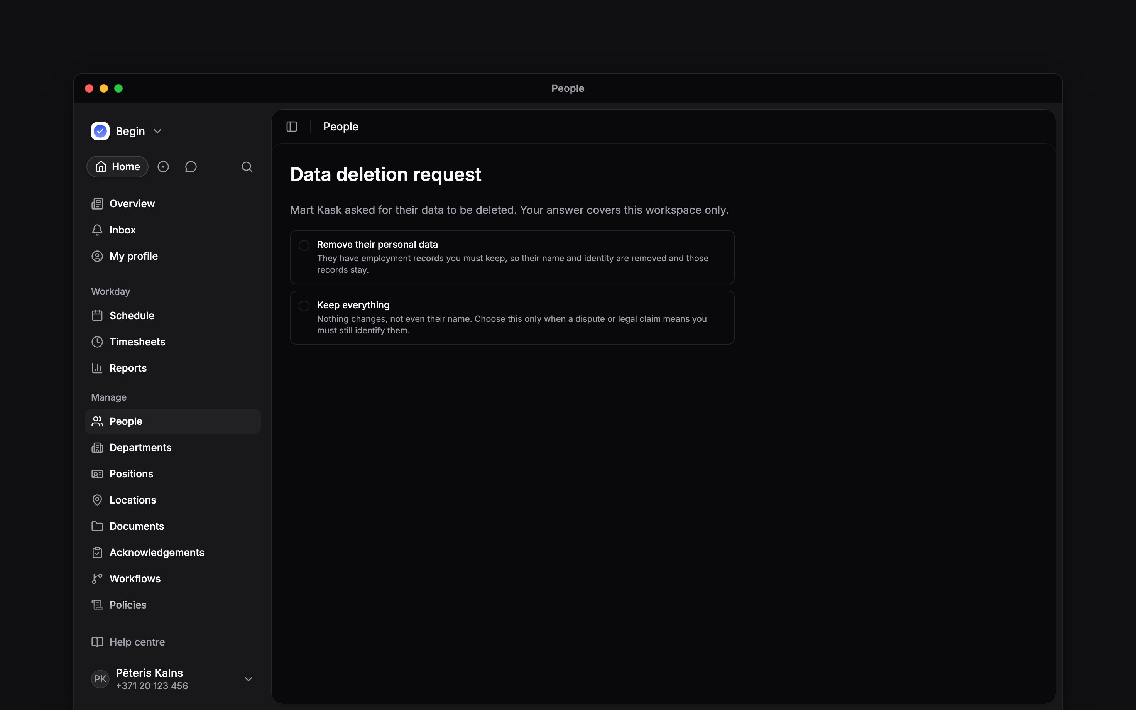Click the Begin workspace logo icon
The height and width of the screenshot is (710, 1136).
(100, 131)
